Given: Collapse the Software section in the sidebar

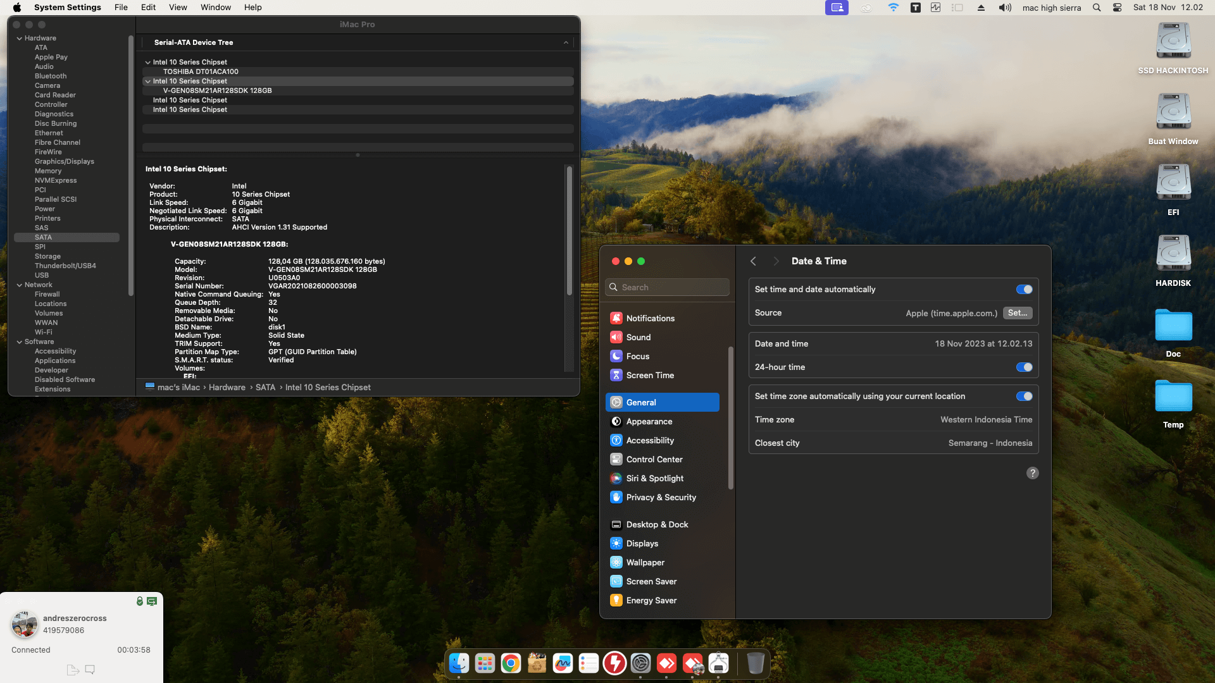Looking at the screenshot, I should (20, 342).
